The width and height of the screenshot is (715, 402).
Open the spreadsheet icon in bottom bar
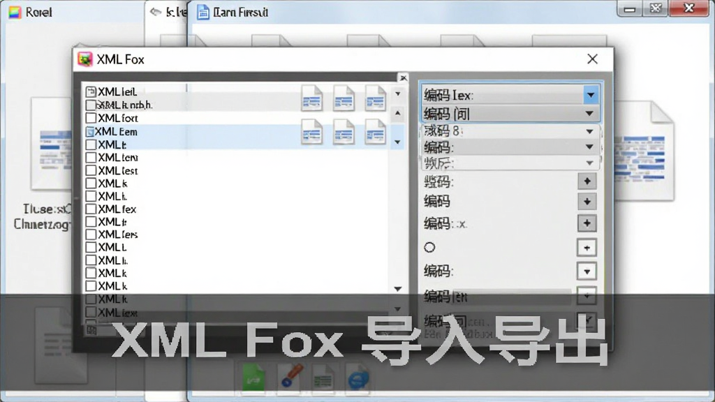(323, 378)
